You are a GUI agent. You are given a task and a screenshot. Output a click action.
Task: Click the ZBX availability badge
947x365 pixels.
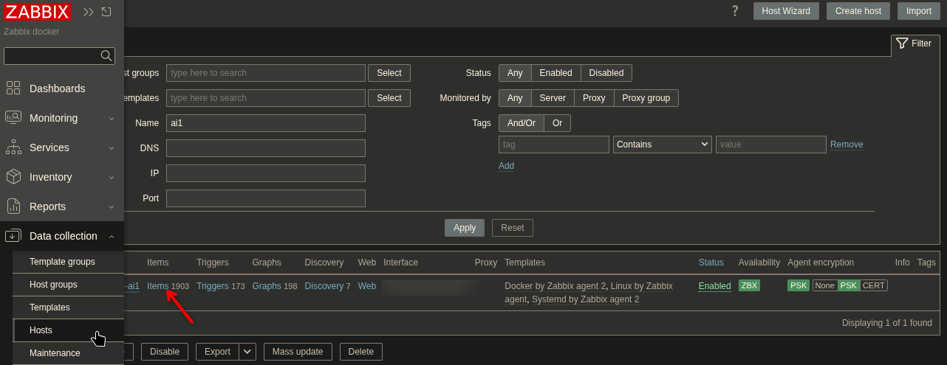click(749, 285)
